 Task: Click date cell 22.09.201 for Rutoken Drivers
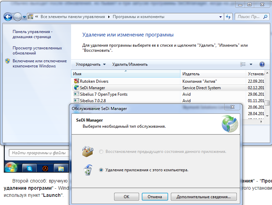pos(256,81)
